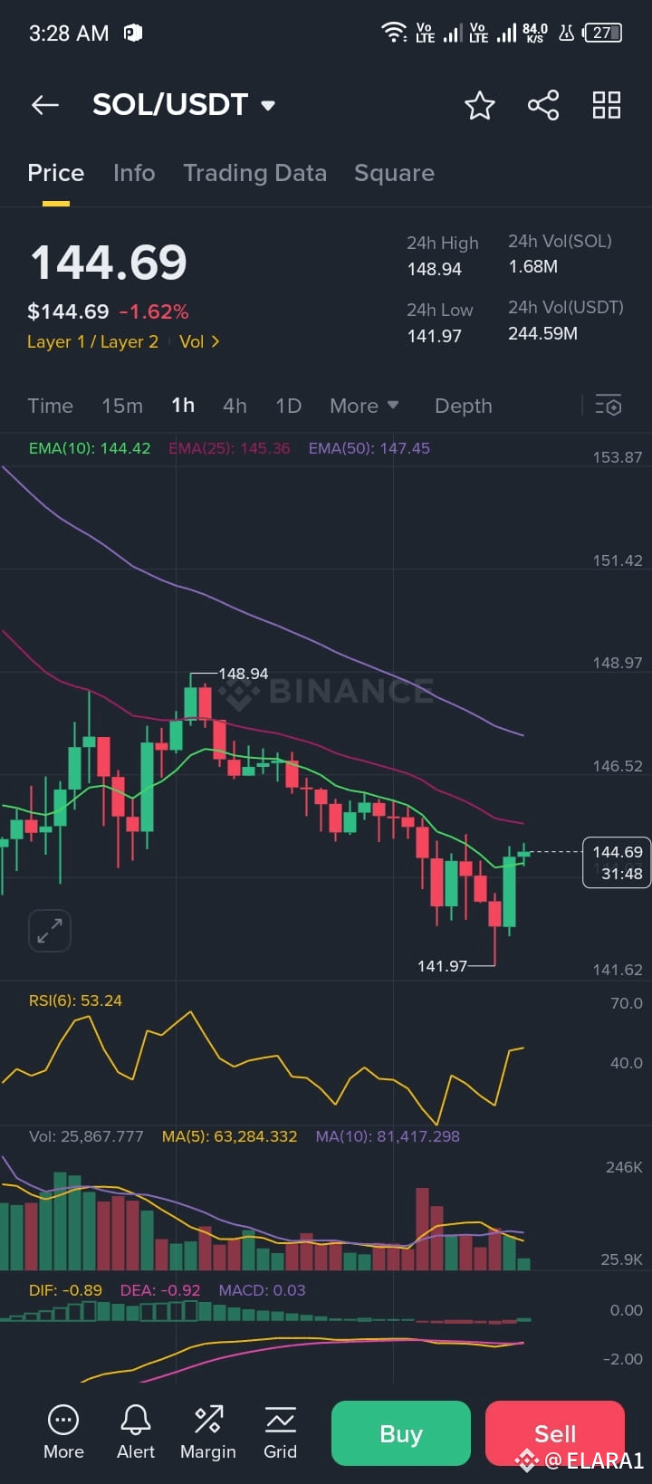Screen dimensions: 652x1484
Task: Switch to the Price tab
Action: (x=55, y=173)
